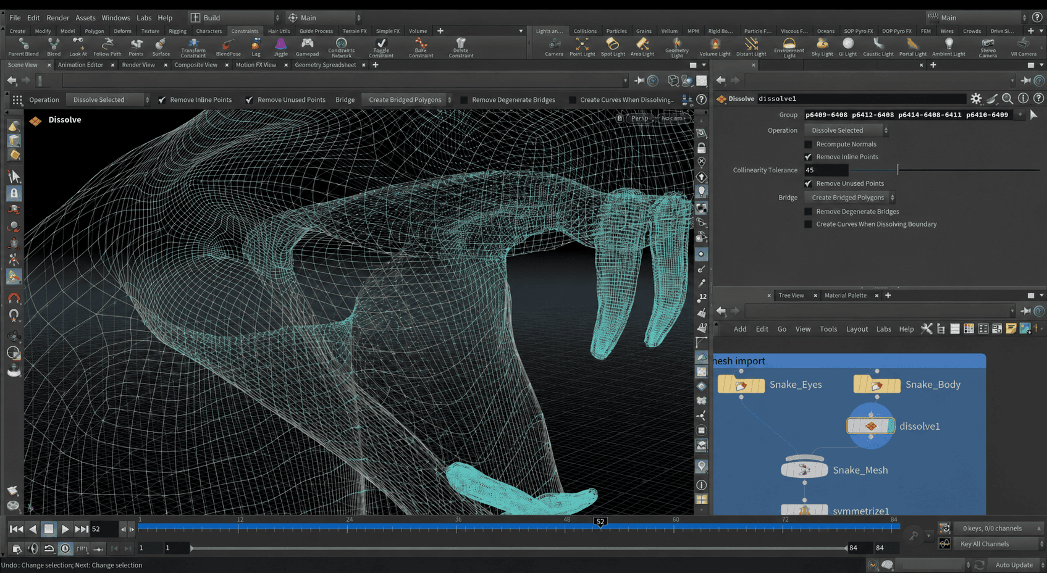Open Create Bridged Polygons viewport dropdown

click(407, 99)
